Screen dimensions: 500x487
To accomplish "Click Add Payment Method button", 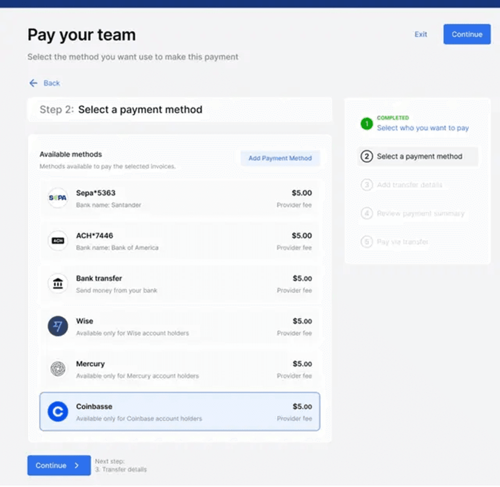I will click(280, 159).
